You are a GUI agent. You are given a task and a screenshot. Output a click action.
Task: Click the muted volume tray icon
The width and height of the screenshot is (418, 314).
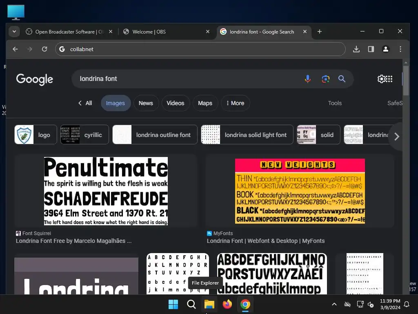coord(371,304)
